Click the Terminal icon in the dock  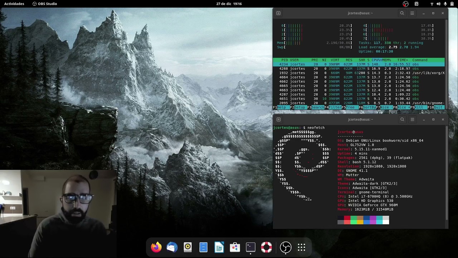point(250,247)
